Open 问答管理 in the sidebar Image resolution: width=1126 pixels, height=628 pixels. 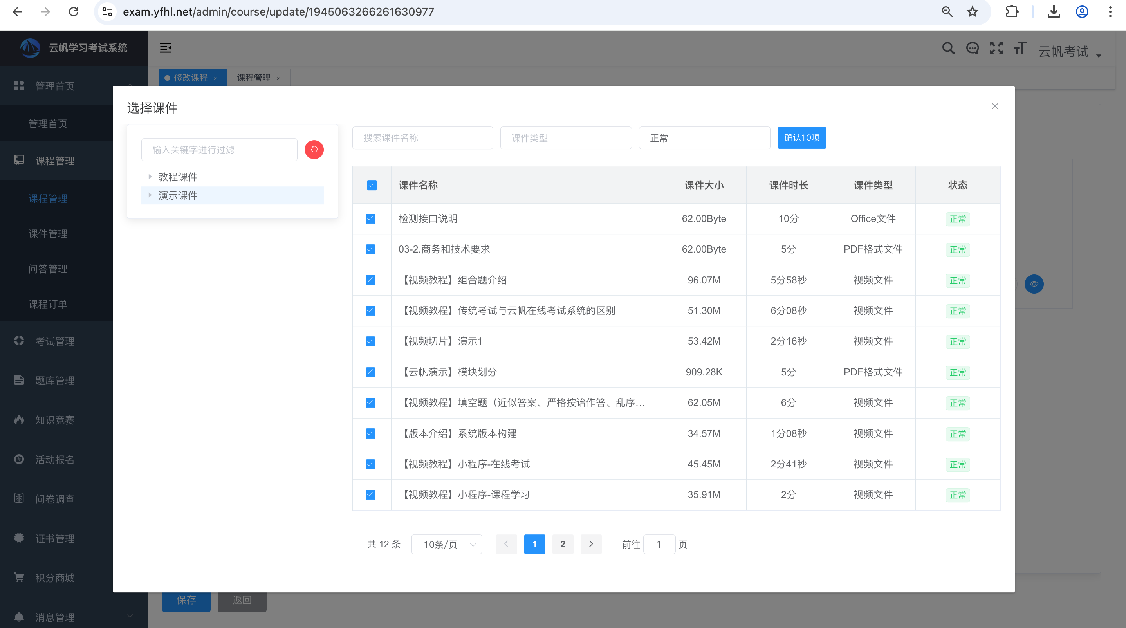click(48, 269)
